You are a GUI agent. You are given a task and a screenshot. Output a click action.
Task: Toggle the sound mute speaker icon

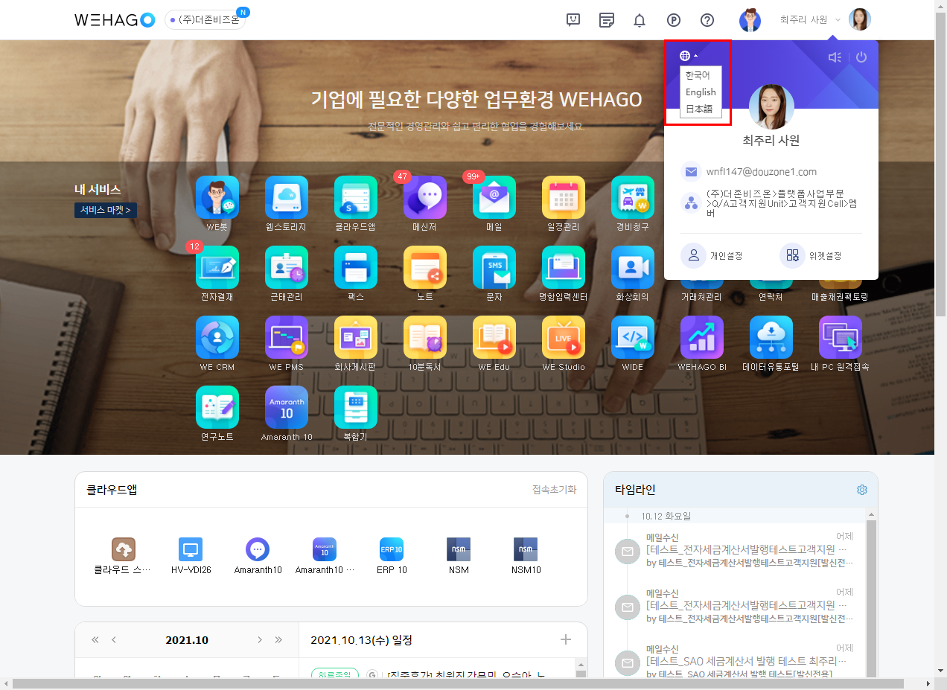835,57
